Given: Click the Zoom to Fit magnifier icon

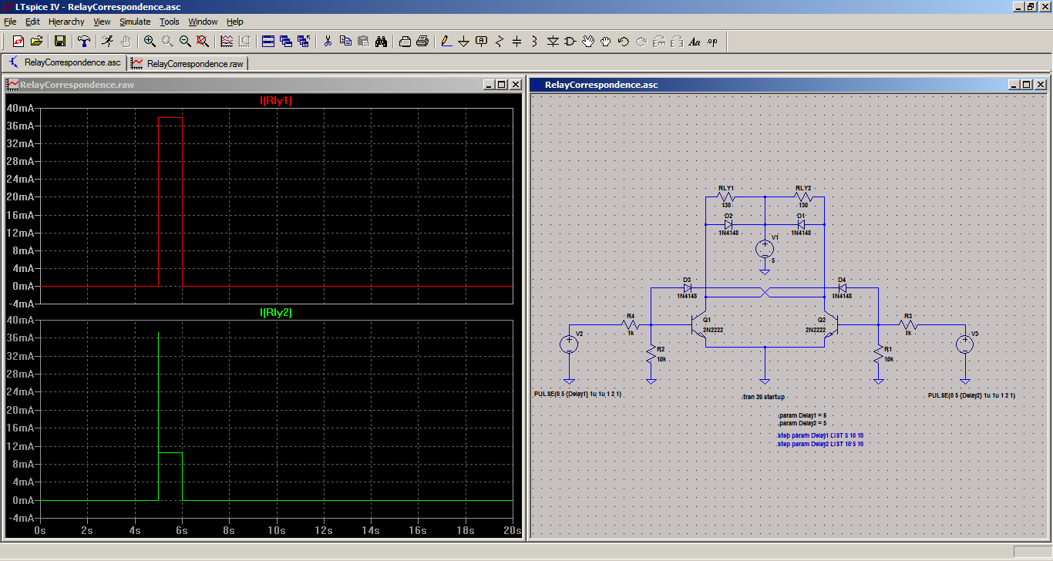Looking at the screenshot, I should click(x=203, y=41).
